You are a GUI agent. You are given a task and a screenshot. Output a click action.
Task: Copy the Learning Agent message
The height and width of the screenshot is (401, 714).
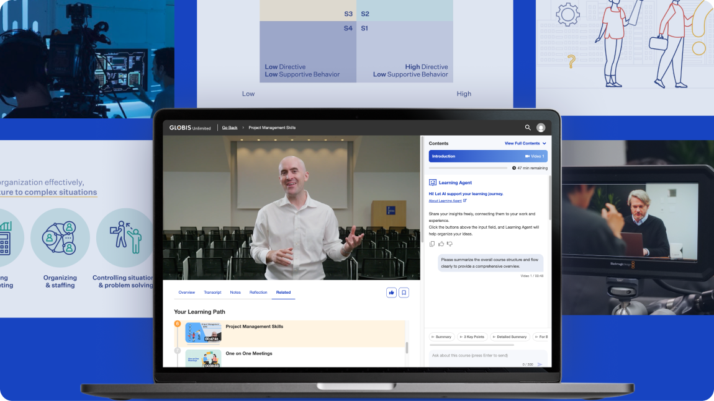[x=432, y=244]
